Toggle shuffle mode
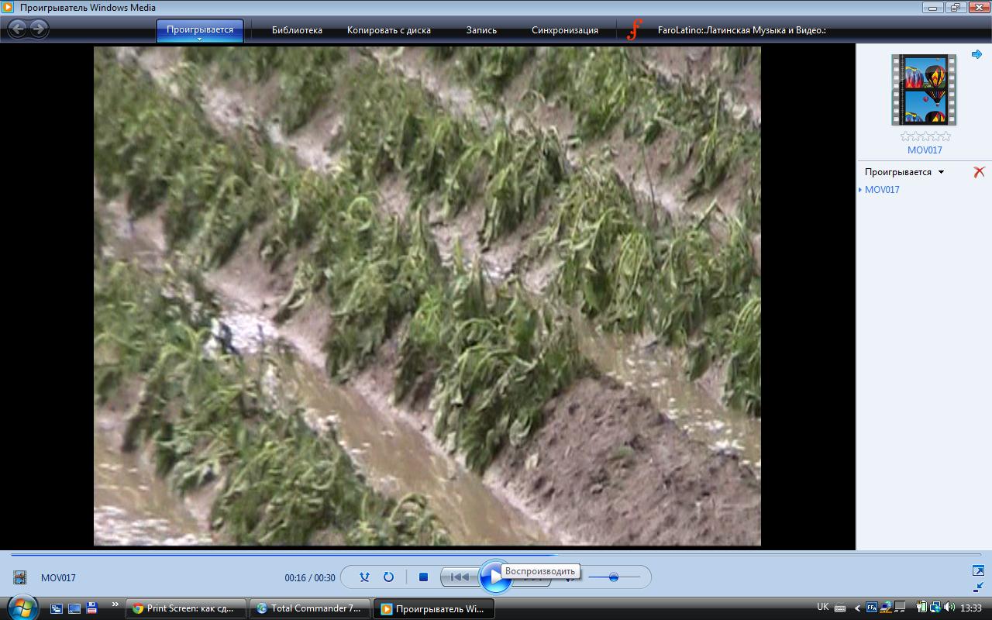The image size is (992, 620). tap(365, 577)
